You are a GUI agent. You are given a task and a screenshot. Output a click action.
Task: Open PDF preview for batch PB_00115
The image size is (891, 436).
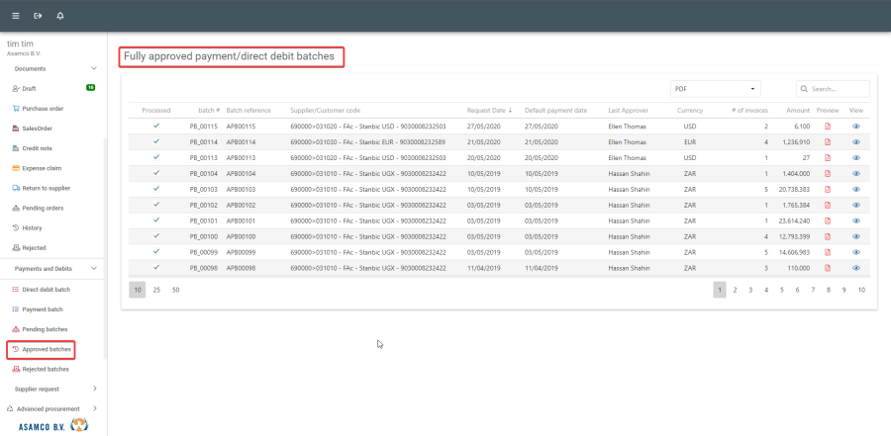click(828, 127)
